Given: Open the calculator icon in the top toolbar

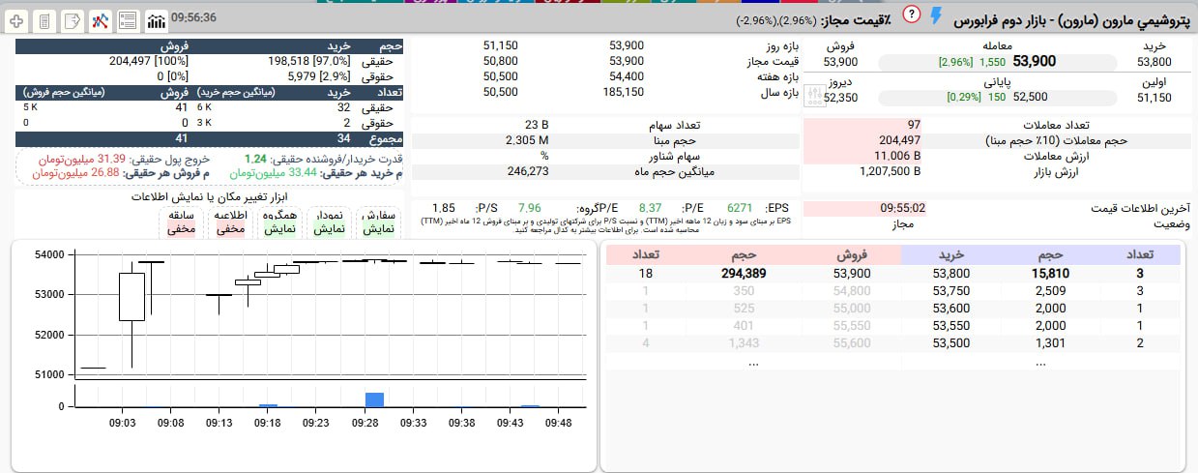Looking at the screenshot, I should (44, 19).
